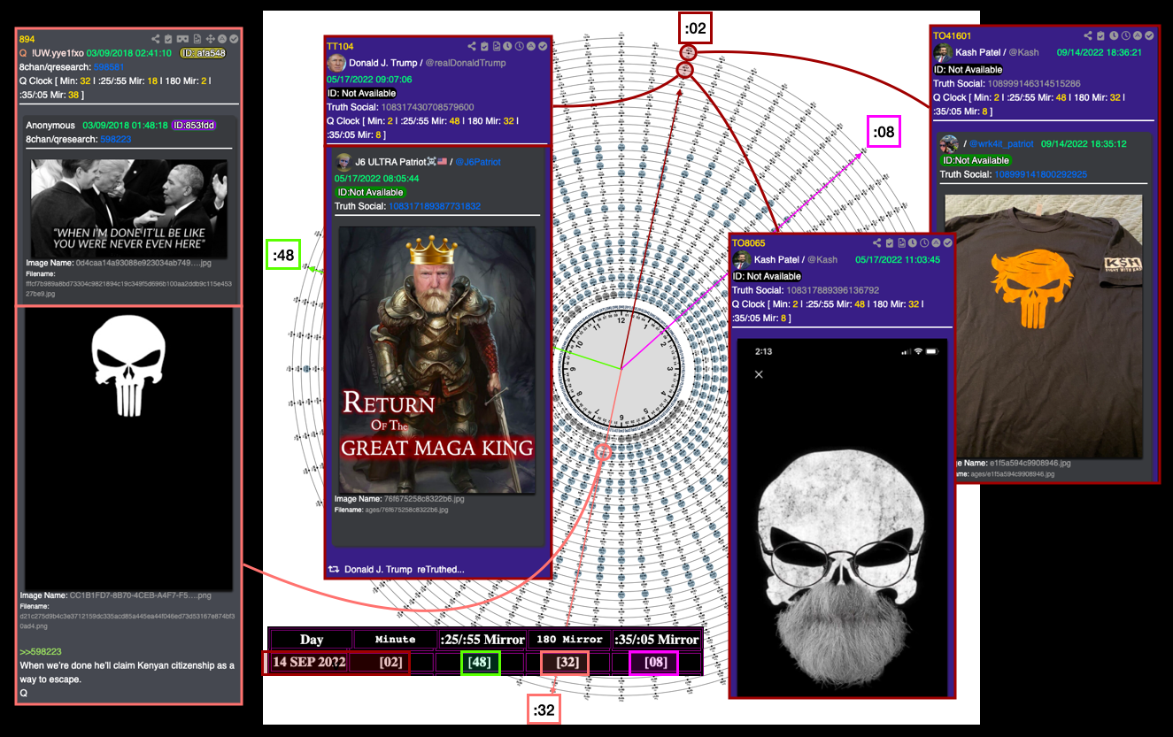Collapse post 894 with its up-chevron icon
This screenshot has width=1173, height=737.
[222, 39]
